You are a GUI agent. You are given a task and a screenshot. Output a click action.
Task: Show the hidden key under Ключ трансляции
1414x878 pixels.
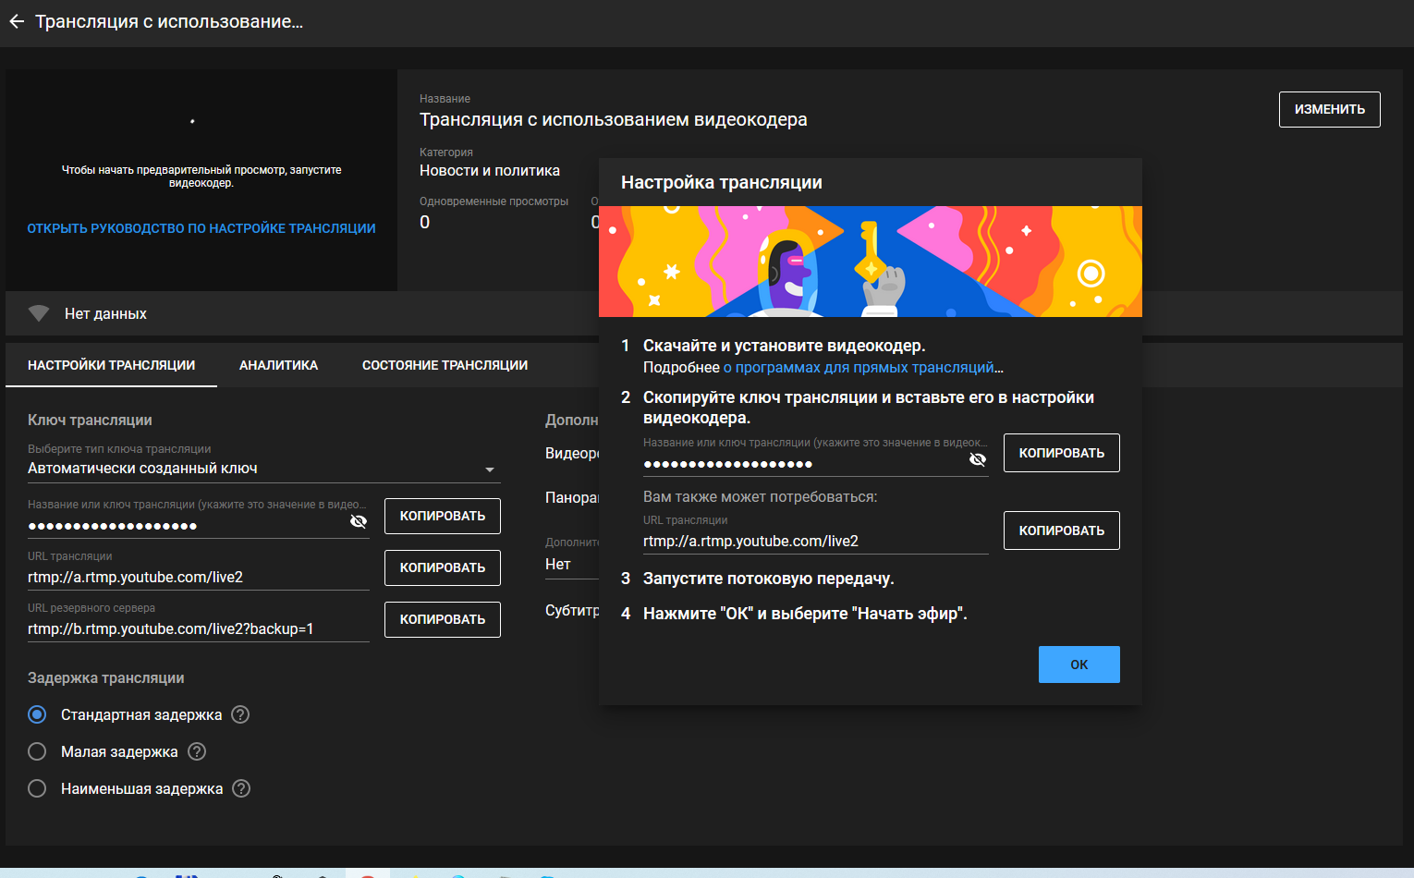pos(359,522)
